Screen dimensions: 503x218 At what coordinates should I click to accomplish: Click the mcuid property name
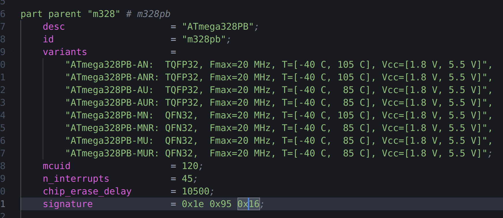(x=57, y=166)
